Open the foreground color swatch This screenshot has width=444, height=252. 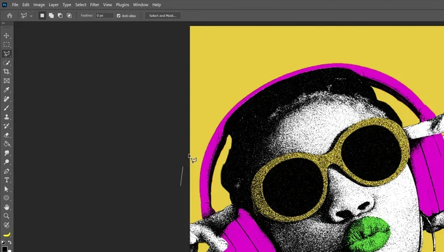(4, 249)
